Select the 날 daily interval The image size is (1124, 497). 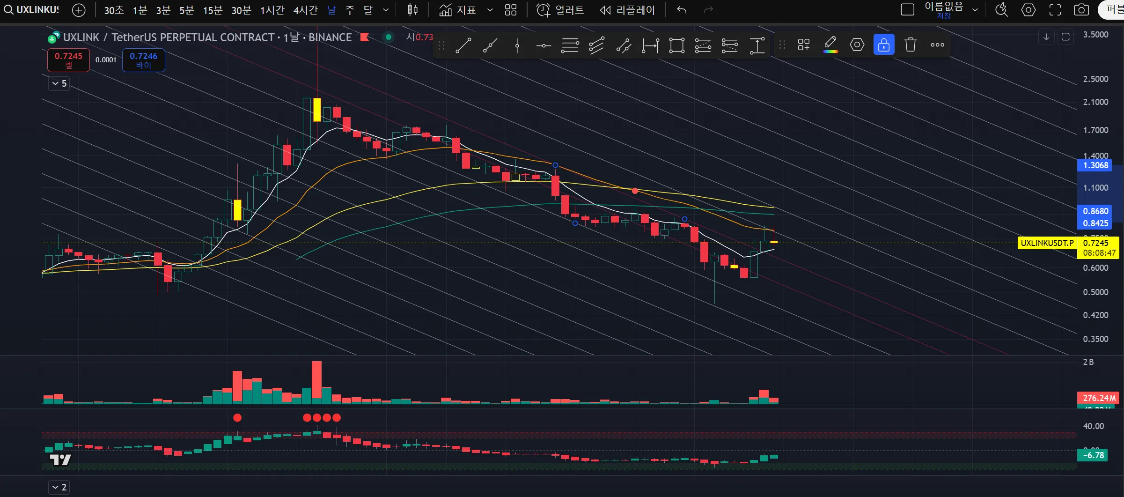(x=331, y=10)
